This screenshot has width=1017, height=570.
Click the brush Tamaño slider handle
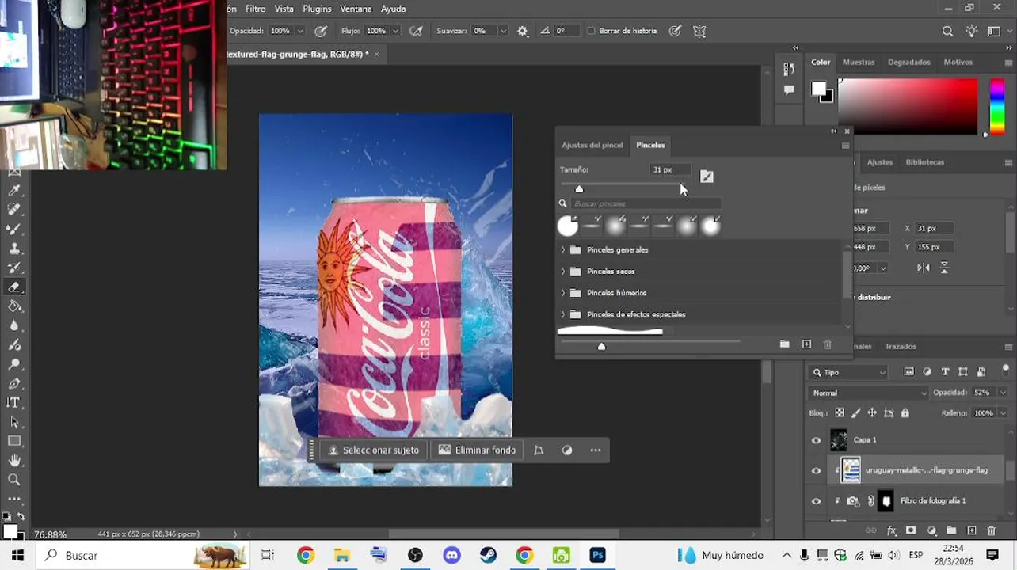[x=579, y=188]
